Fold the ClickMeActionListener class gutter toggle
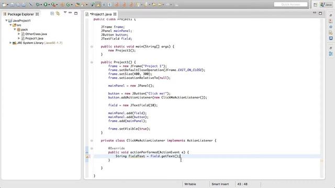This screenshot has width=335, height=188. pos(92,140)
